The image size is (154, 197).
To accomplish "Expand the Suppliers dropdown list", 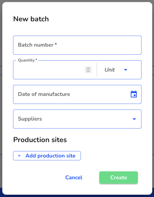I will [77, 119].
